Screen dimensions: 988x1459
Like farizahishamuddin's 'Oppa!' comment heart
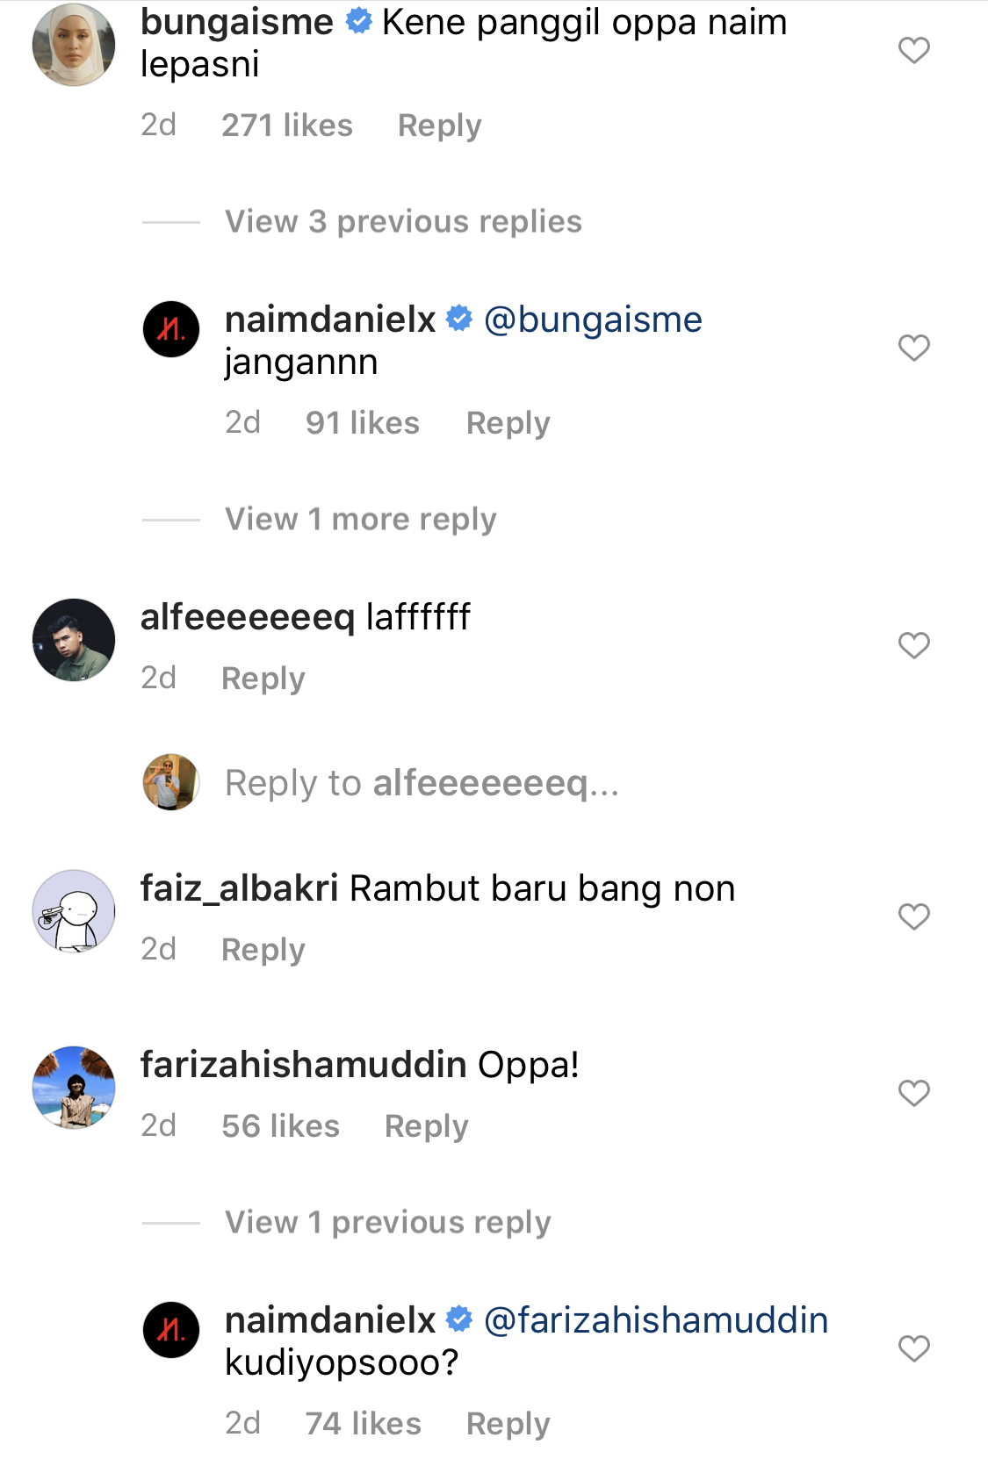coord(913,1094)
